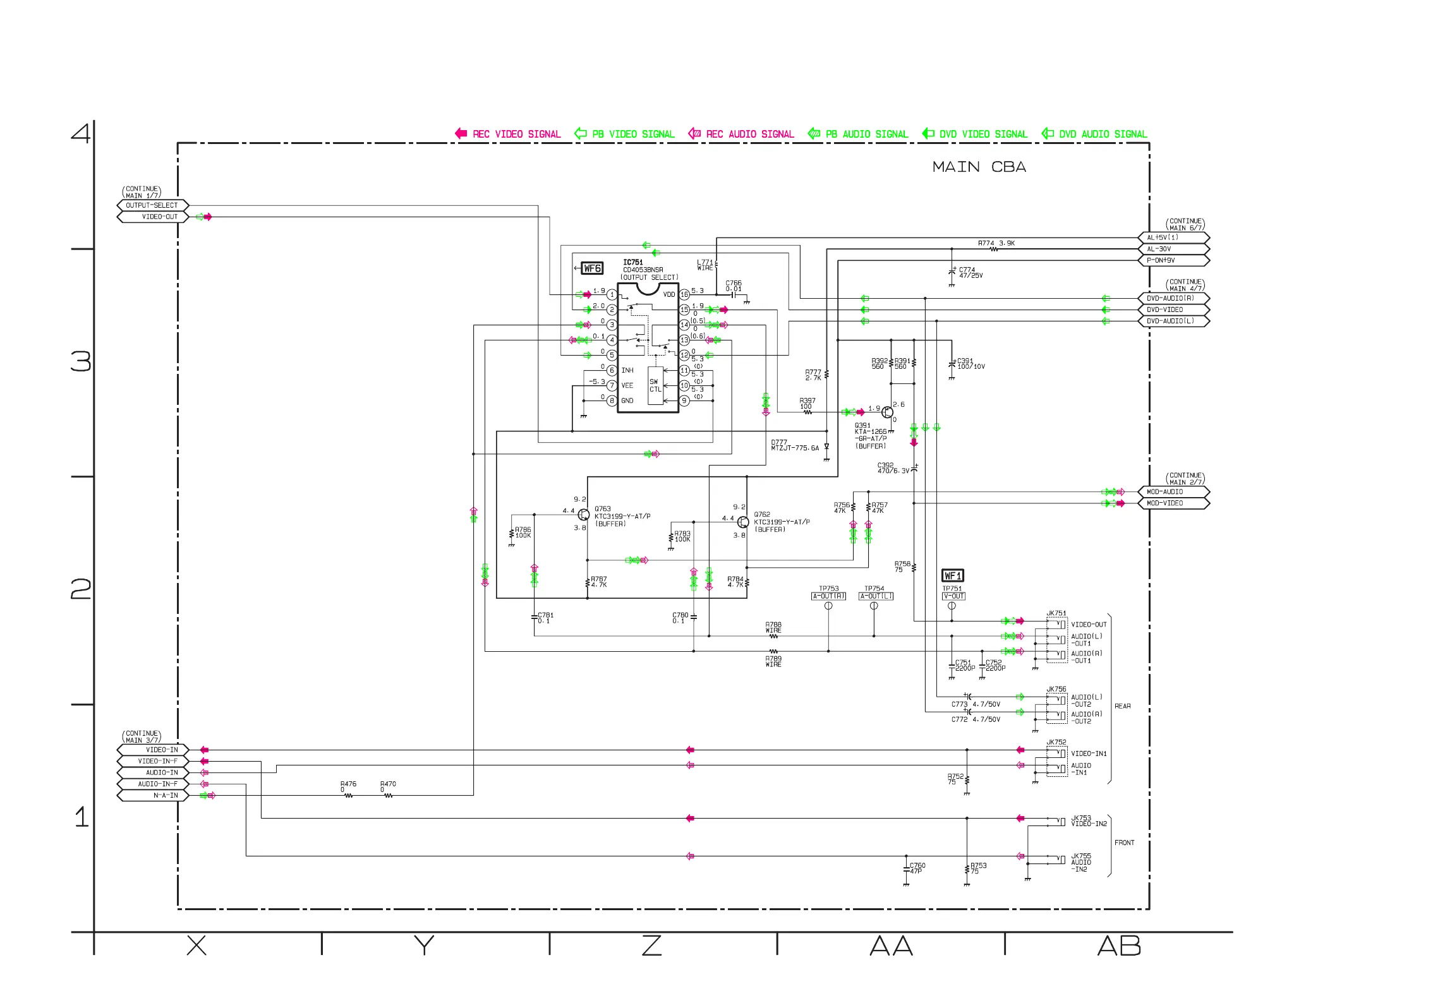The height and width of the screenshot is (1003, 1433).
Task: Select the WF1 waveform marker box
Action: pos(952,575)
